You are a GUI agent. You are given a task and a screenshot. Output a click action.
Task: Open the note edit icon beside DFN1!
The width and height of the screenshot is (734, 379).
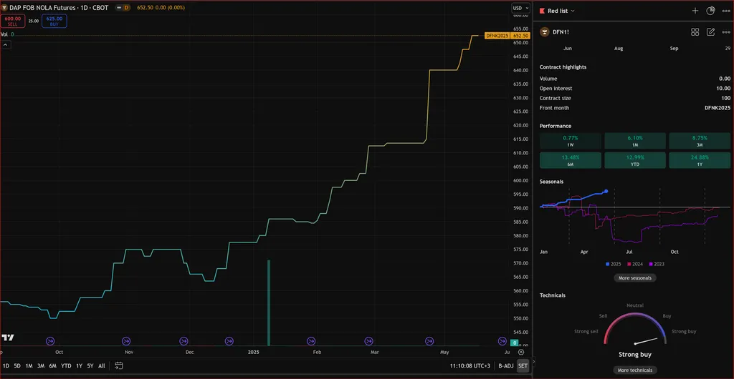710,31
